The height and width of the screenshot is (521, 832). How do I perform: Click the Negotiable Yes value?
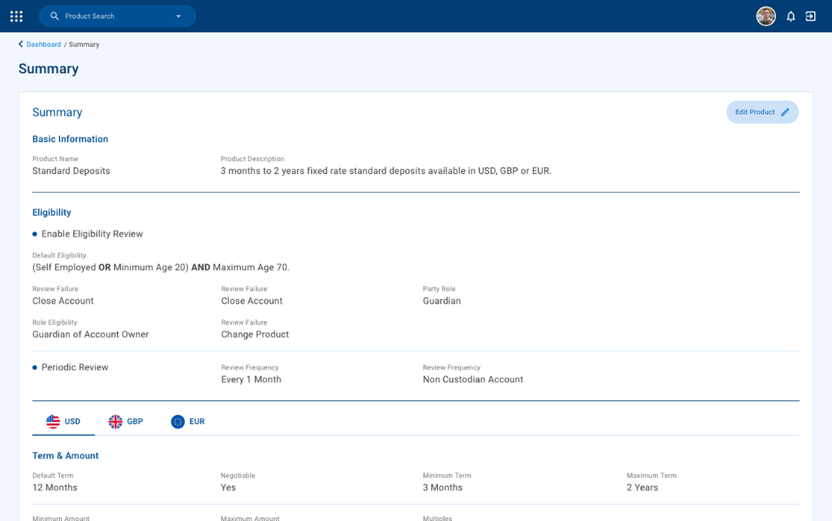pos(228,488)
